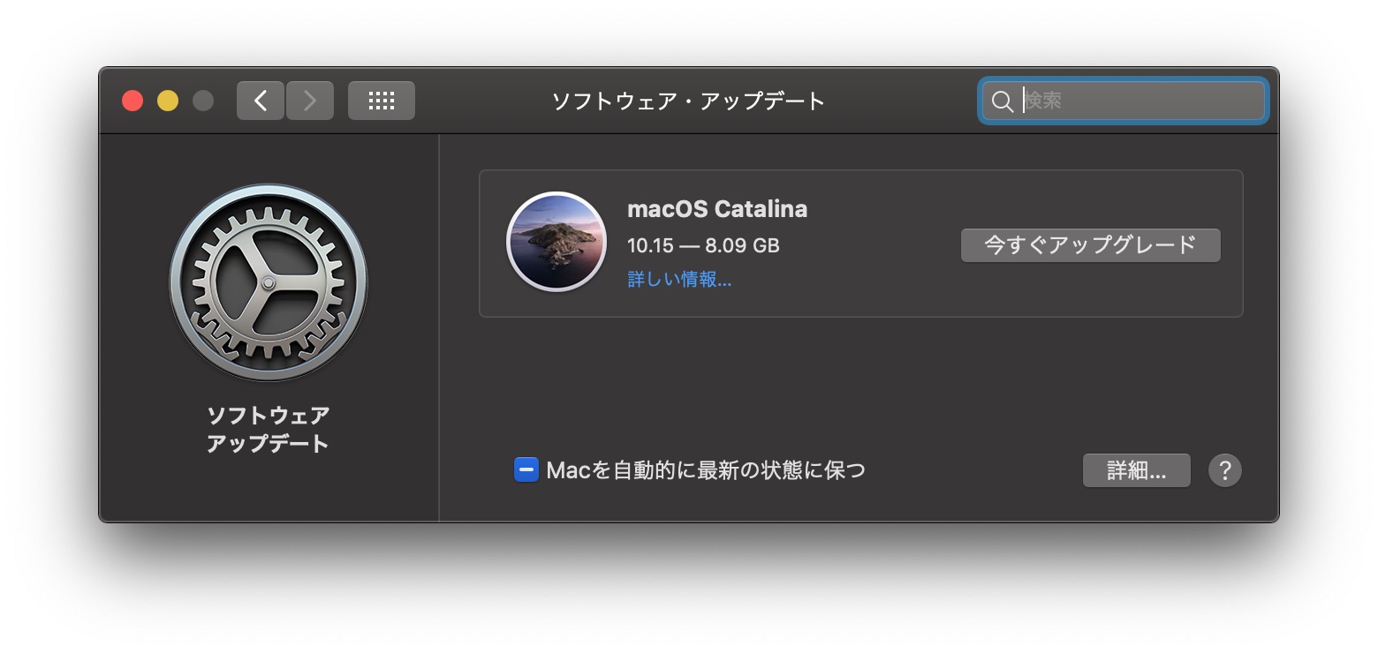Click the ソフトウェア アップデート sidebar label
Image resolution: width=1378 pixels, height=653 pixels.
269,429
